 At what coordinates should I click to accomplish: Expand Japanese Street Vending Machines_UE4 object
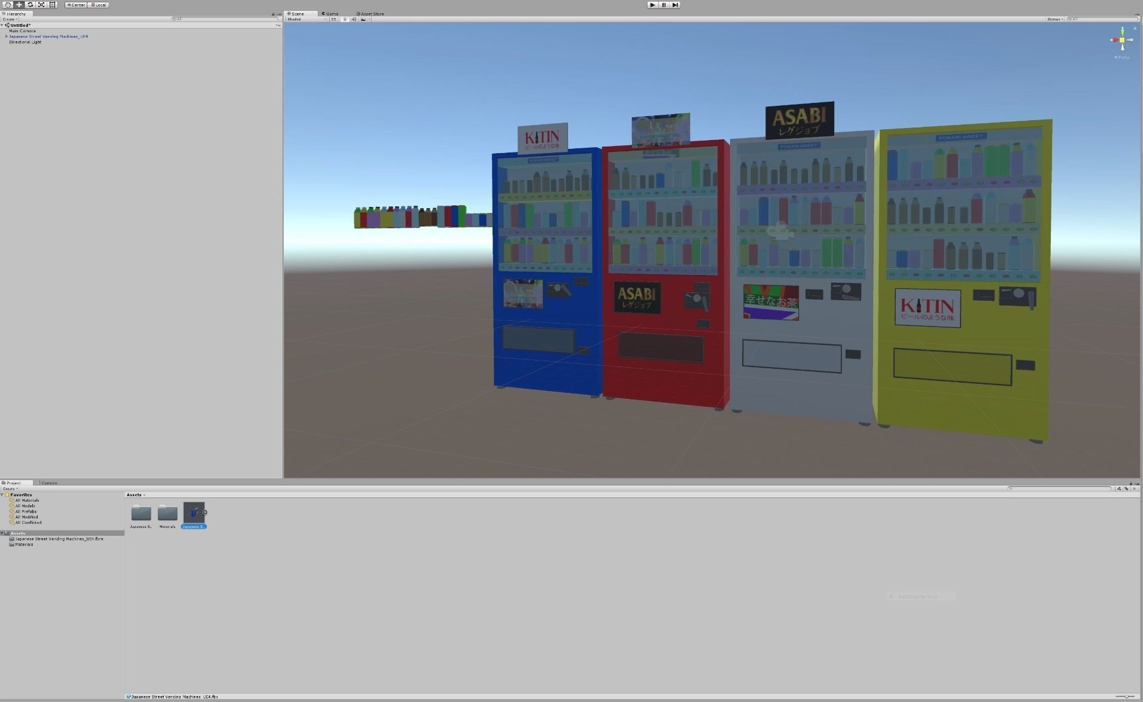click(x=7, y=36)
